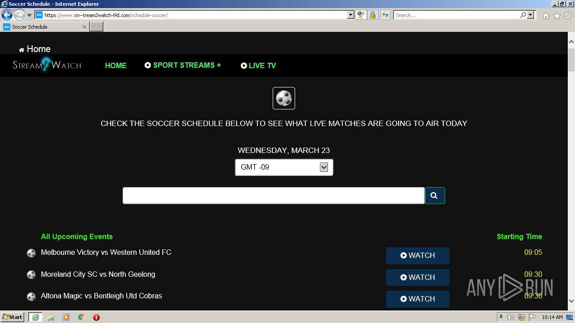Click WATCH for Moreland City SC vs North Geelong

[x=418, y=277]
